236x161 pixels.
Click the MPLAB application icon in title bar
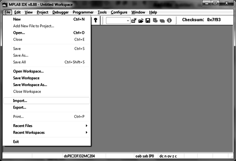(5, 5)
